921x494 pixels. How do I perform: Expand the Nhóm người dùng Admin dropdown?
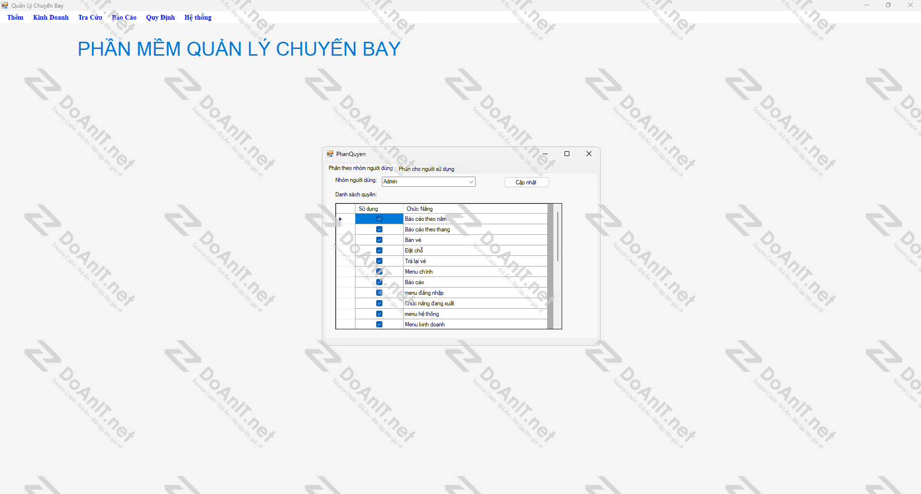[471, 181]
